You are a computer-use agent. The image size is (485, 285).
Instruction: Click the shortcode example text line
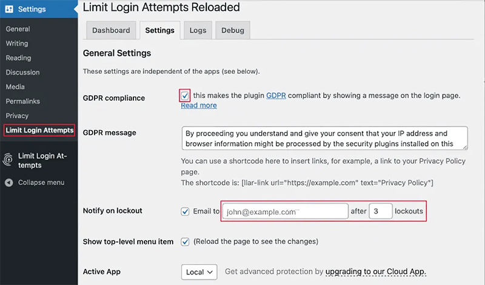(307, 183)
